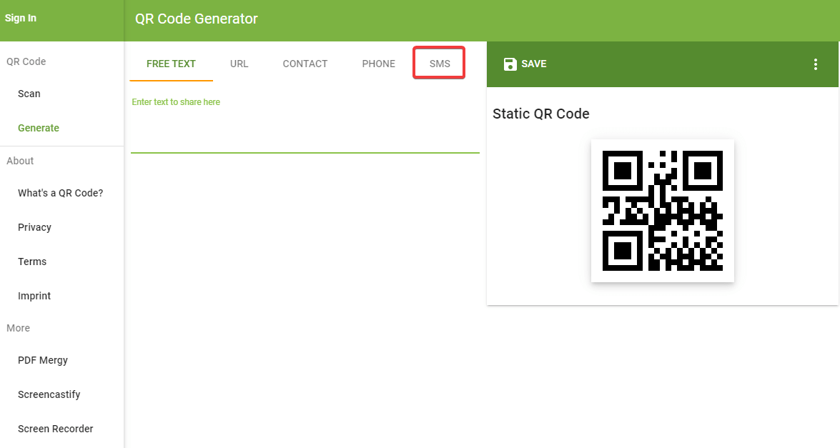The height and width of the screenshot is (448, 840).
Task: Go to the Privacy page
Action: (x=34, y=227)
